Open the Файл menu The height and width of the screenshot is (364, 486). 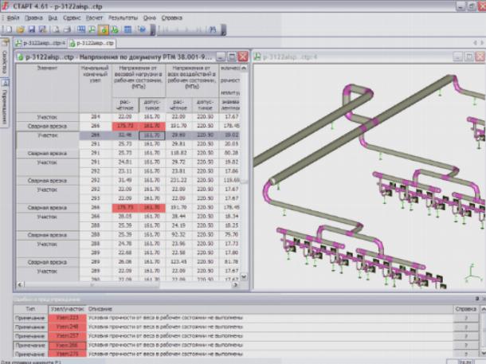(x=13, y=17)
